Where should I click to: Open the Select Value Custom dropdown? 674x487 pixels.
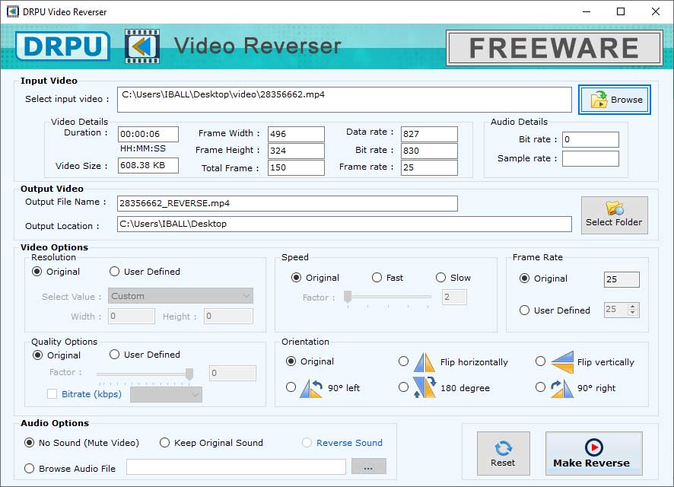tap(180, 296)
